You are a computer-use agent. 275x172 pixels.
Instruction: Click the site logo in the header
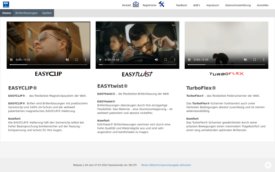point(6,5)
